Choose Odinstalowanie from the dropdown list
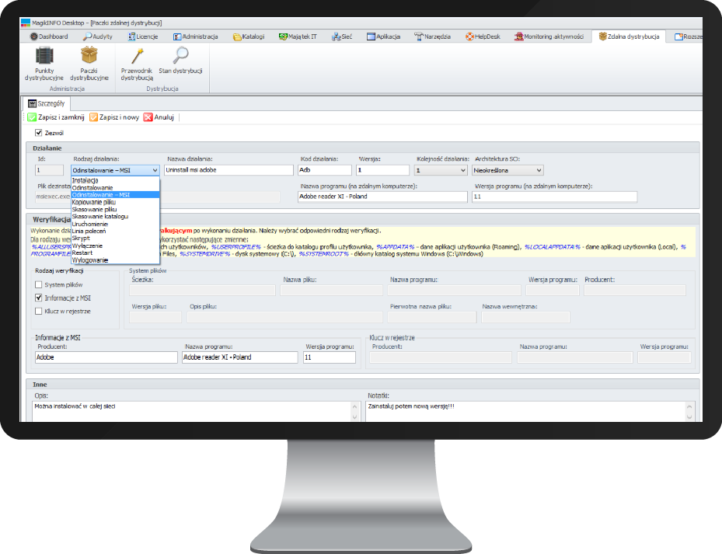 pyautogui.click(x=115, y=188)
